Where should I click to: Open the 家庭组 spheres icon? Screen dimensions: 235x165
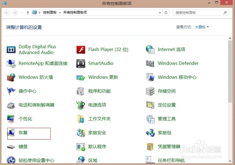pyautogui.click(x=150, y=133)
